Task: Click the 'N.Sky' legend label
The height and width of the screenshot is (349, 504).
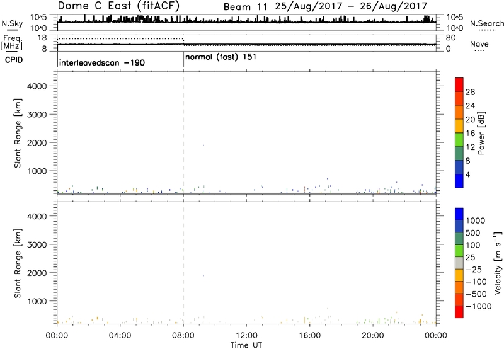Action: pos(12,23)
